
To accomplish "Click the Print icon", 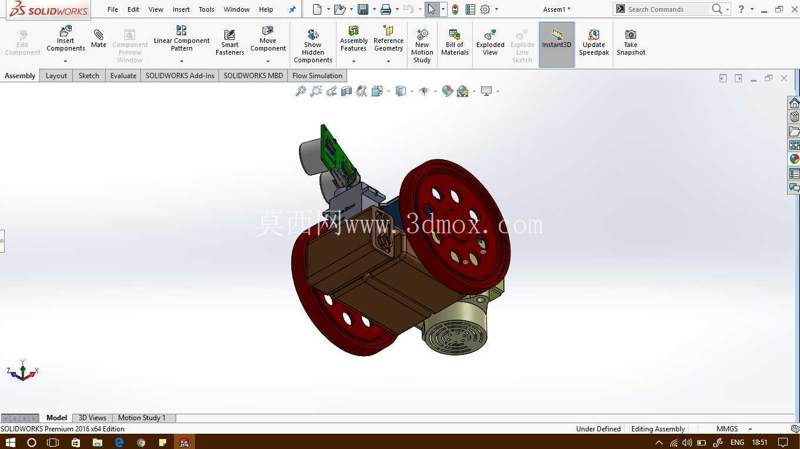I will pyautogui.click(x=385, y=9).
